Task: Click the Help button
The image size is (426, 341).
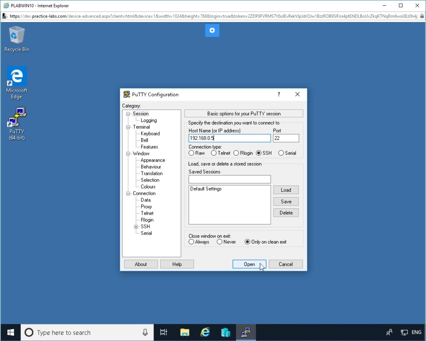Action: click(177, 264)
